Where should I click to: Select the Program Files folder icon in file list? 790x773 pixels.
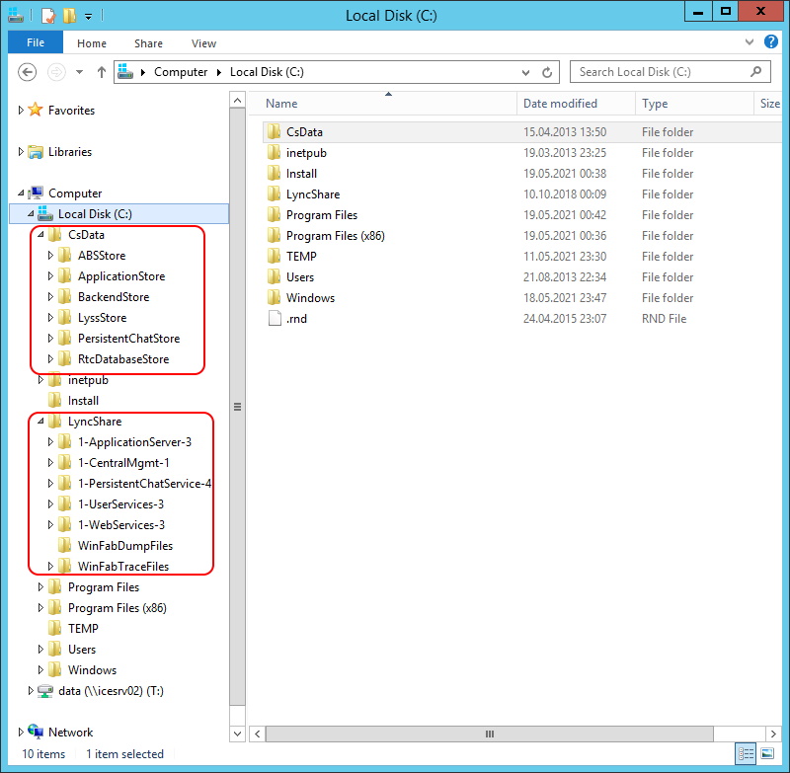[274, 214]
